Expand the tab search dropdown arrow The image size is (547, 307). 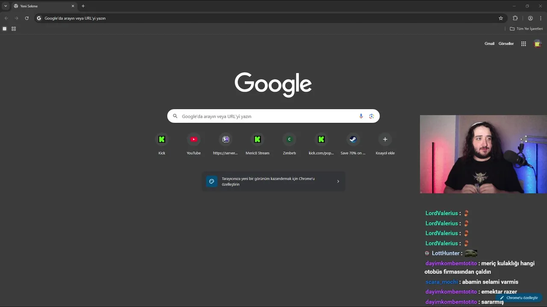6,6
